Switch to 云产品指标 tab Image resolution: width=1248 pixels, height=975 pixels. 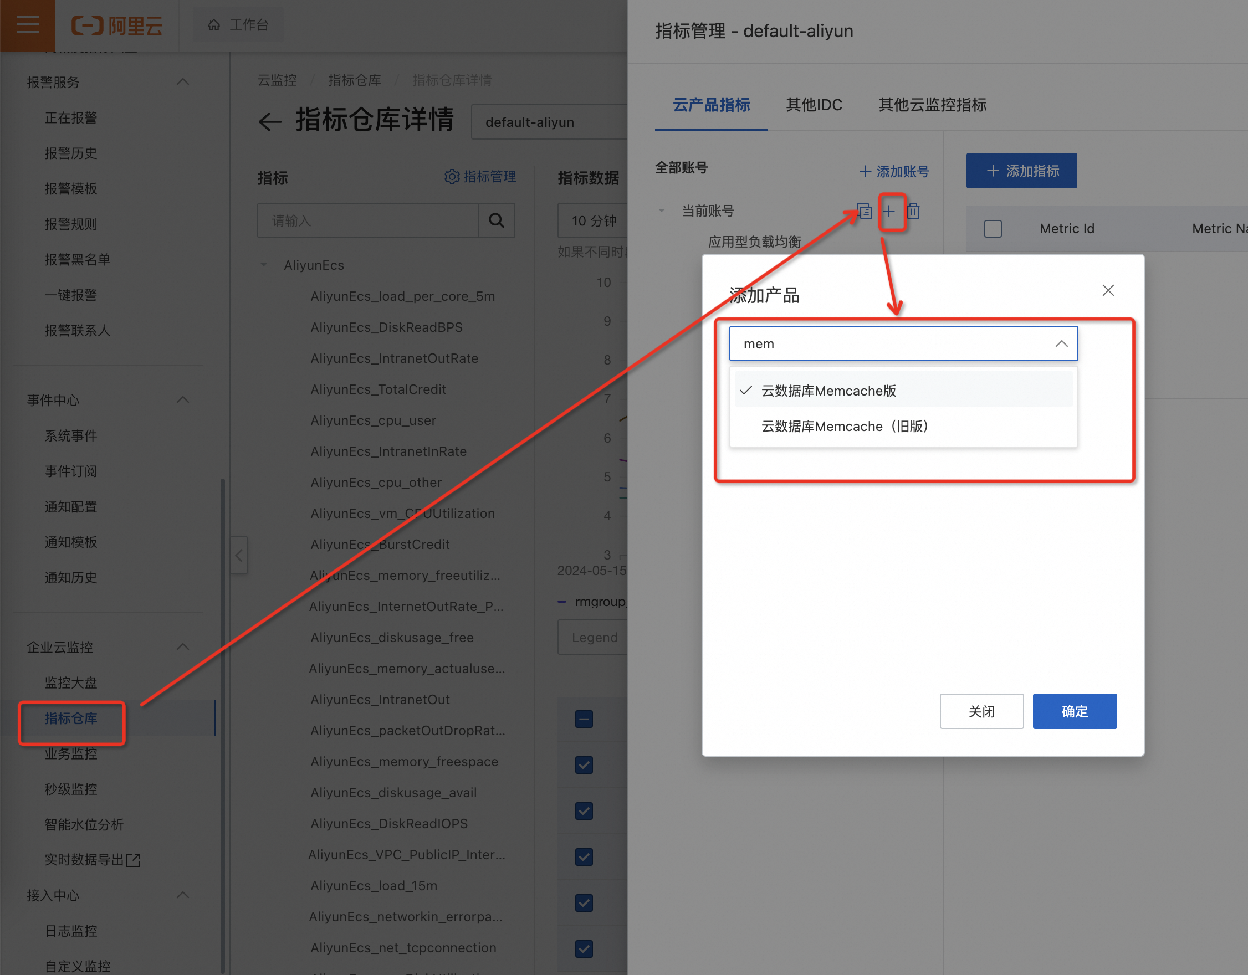click(x=711, y=105)
